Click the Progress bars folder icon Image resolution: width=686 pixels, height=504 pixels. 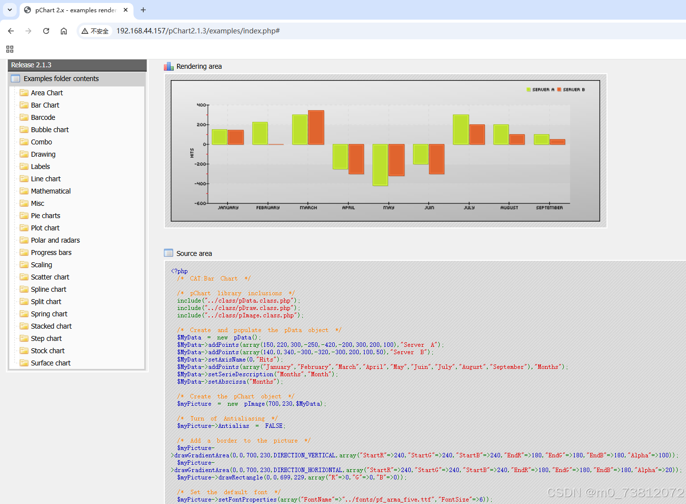pos(24,252)
